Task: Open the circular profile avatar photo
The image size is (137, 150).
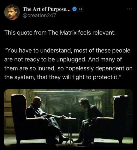Action: 12,12
